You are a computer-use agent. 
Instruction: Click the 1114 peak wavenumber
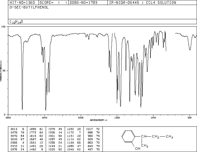71,139
